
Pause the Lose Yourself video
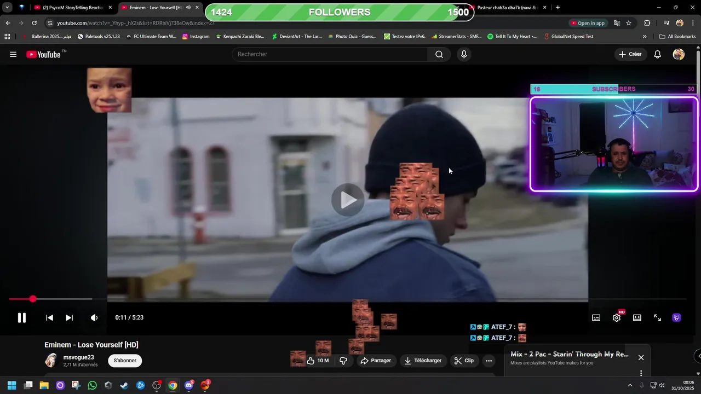(x=22, y=317)
